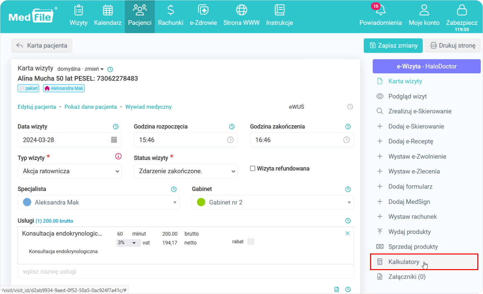Click the Godzina rozpoczęcia time field
The width and height of the screenshot is (483, 294).
[185, 140]
